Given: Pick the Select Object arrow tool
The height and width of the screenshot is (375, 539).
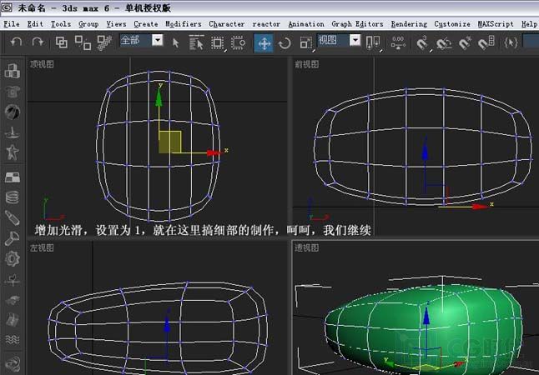Looking at the screenshot, I should coord(176,43).
